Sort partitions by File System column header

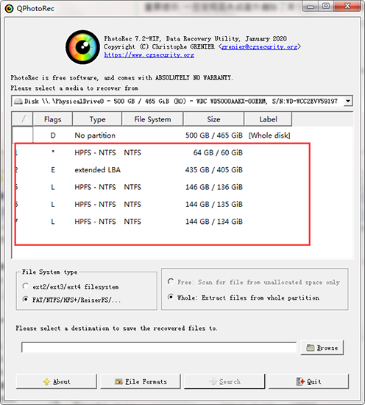[152, 119]
